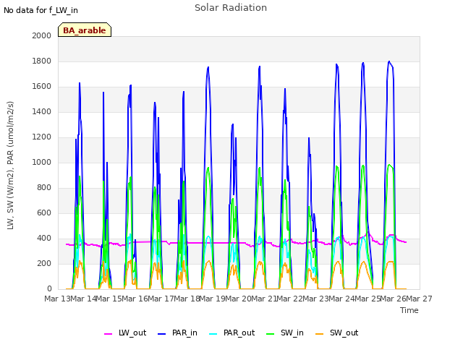
Task: Click the highest PAR_in peak on Mar 25
Action: 389,61
